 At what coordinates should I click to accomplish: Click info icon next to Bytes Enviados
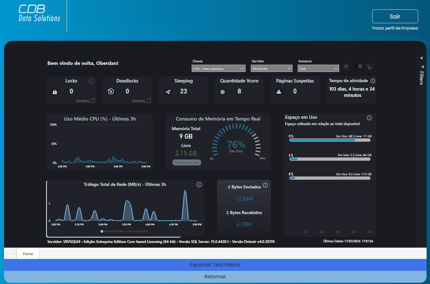[x=265, y=185]
